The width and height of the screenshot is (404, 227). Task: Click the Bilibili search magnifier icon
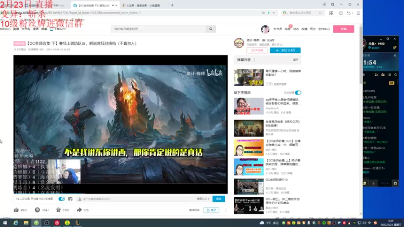click(x=211, y=29)
